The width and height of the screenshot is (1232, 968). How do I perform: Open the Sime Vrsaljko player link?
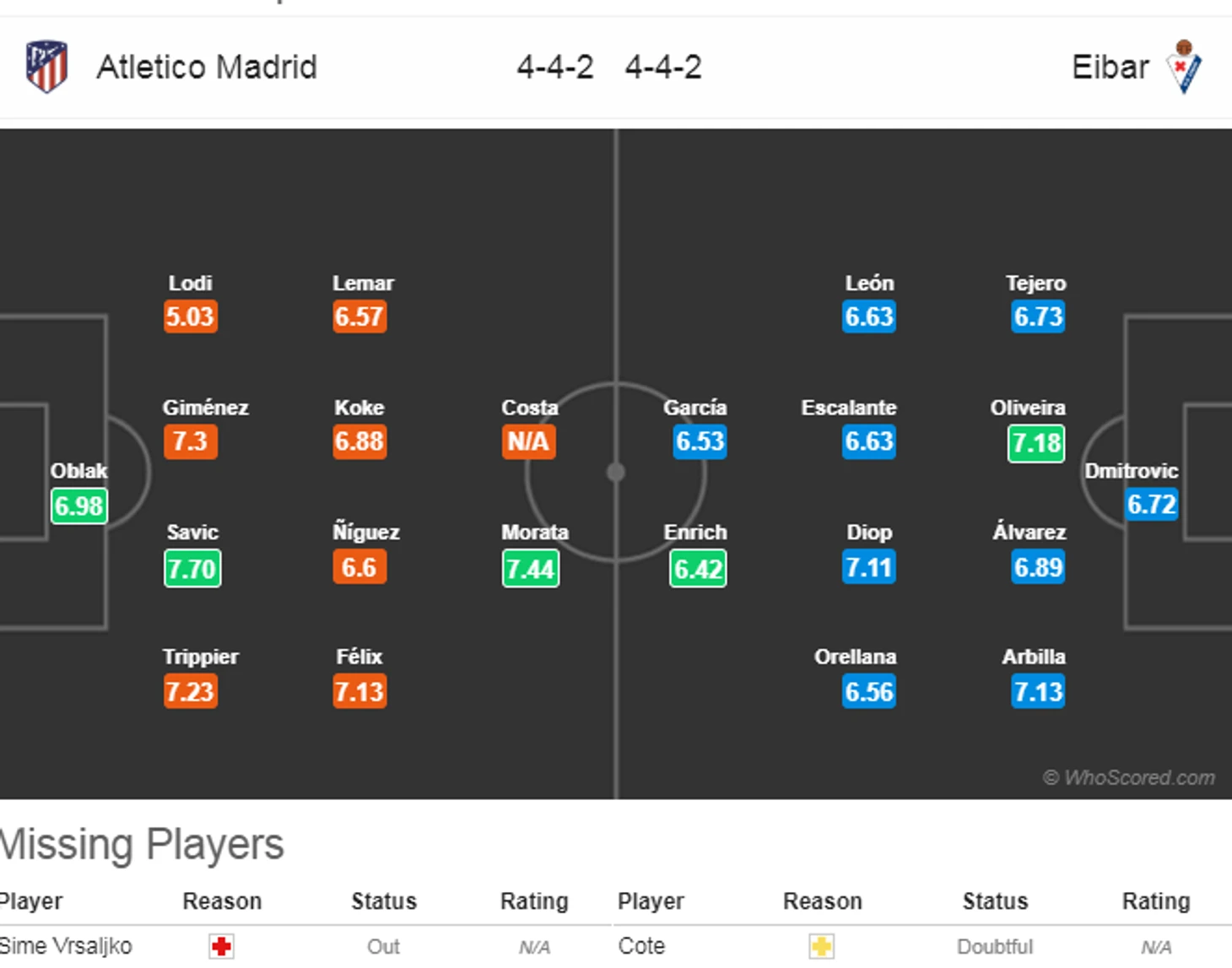pos(66,946)
